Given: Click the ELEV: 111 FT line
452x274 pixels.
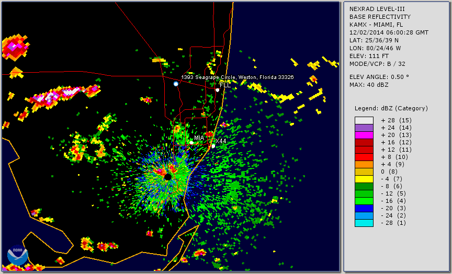Looking at the screenshot, I should click(369, 56).
